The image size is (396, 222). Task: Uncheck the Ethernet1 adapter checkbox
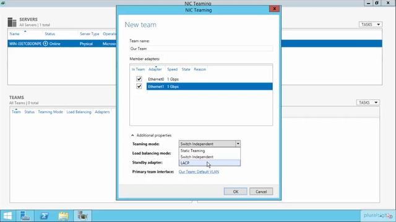pos(139,86)
